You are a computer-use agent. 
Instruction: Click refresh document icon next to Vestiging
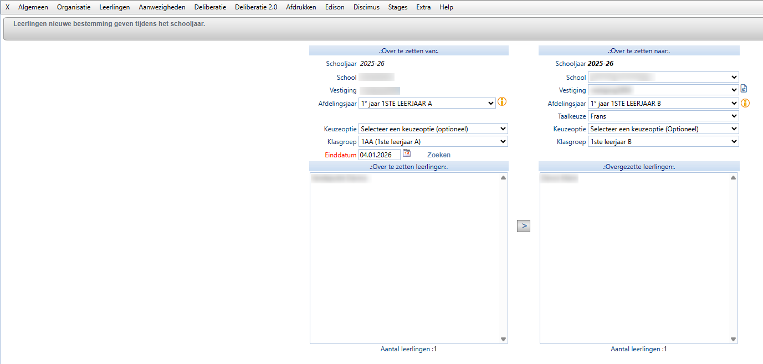pyautogui.click(x=744, y=89)
